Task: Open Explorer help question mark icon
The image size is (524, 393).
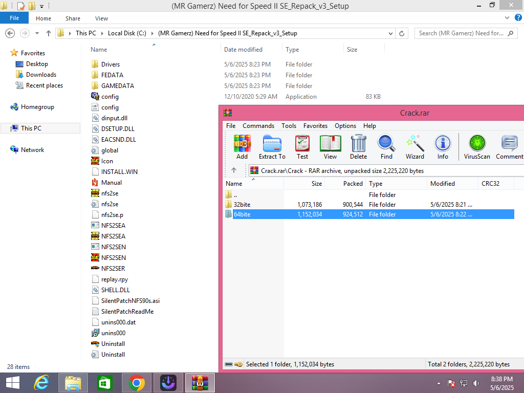Action: tap(518, 18)
